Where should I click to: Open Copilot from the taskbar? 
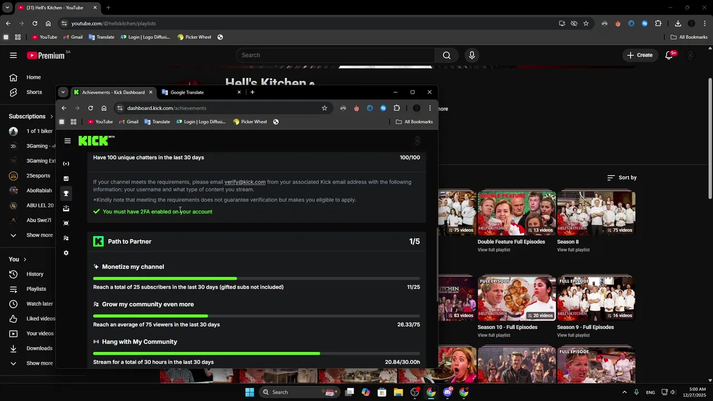[x=365, y=392]
